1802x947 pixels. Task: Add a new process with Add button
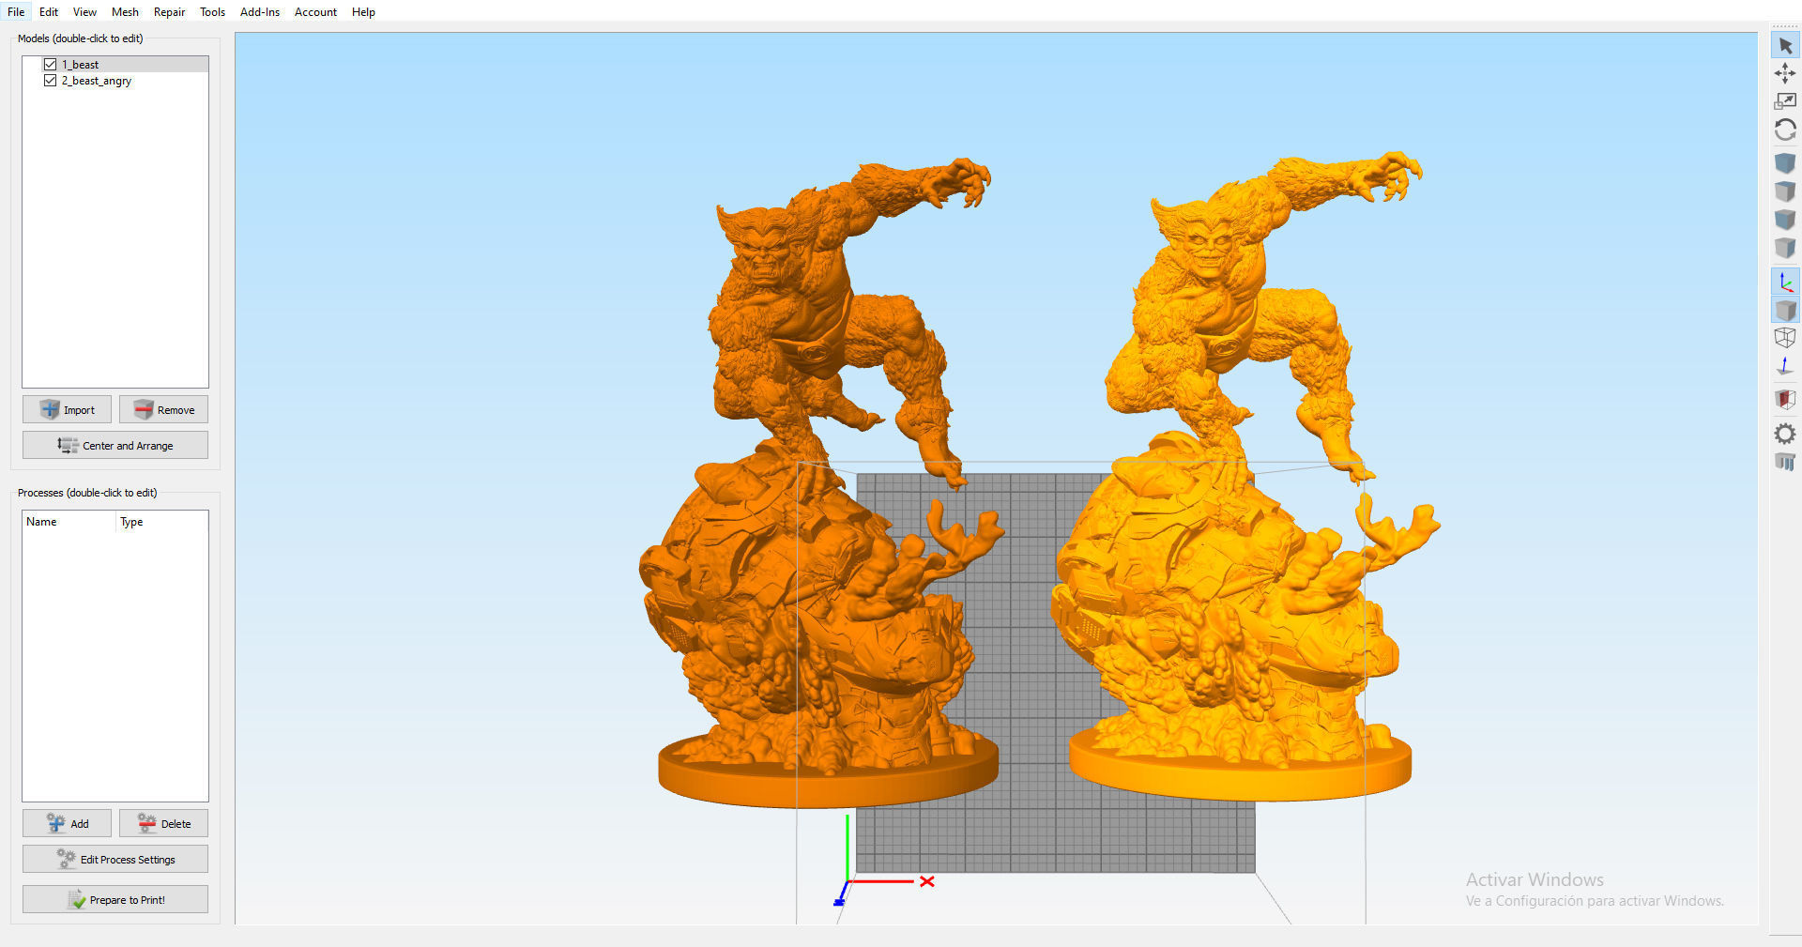pos(67,823)
